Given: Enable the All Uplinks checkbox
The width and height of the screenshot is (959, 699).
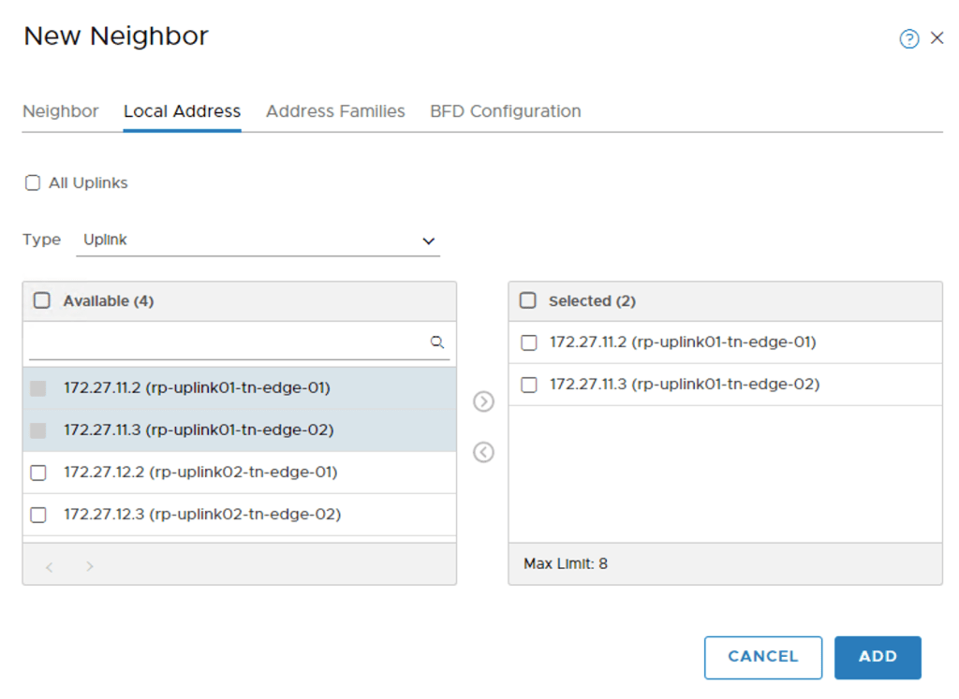Looking at the screenshot, I should pos(33,183).
